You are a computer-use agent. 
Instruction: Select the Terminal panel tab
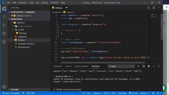pyautogui.click(x=96, y=66)
